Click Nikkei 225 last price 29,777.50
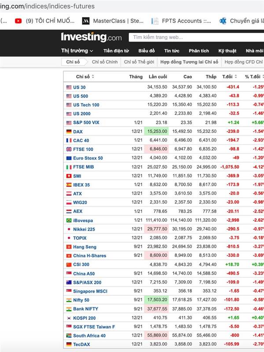This screenshot has height=352, width=264. click(157, 229)
